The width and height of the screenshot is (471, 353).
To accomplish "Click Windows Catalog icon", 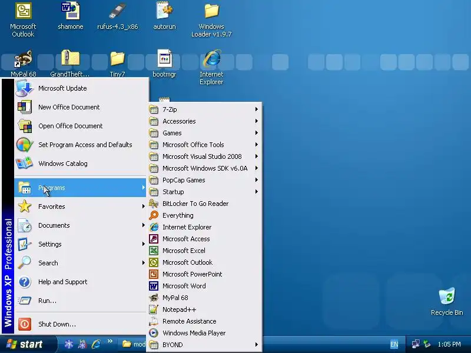I will (24, 164).
